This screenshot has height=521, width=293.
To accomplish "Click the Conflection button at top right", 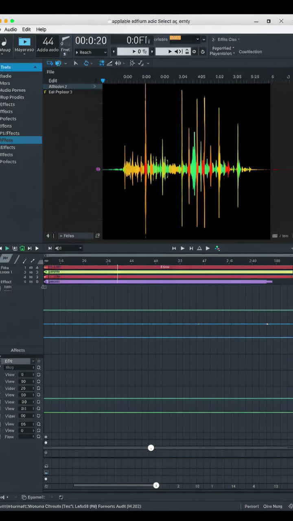I will pos(250,52).
